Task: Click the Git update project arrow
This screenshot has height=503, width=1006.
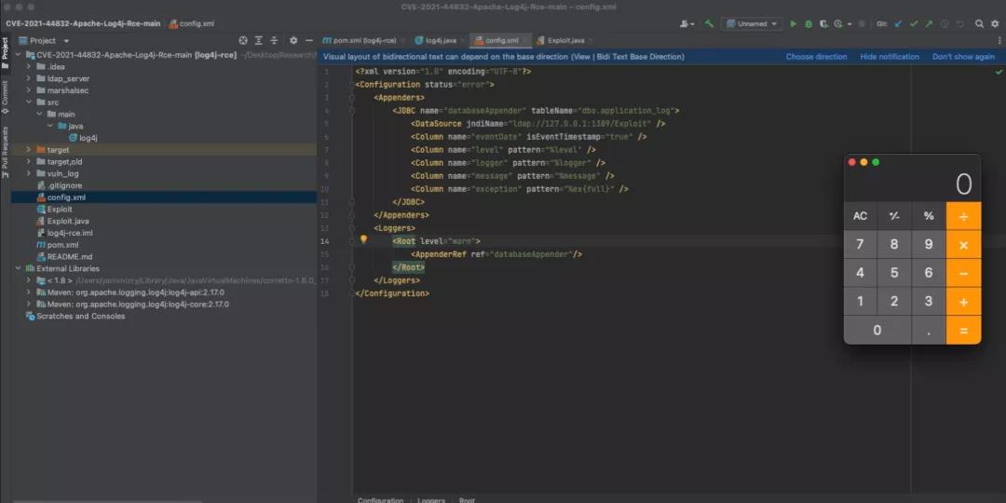Action: (898, 23)
